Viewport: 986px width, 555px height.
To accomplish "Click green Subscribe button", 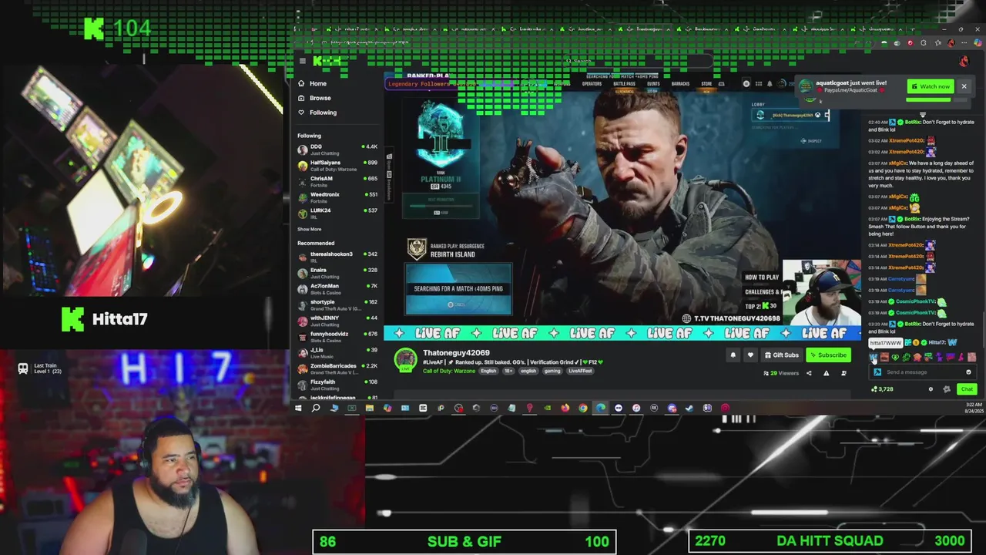I will (x=827, y=355).
